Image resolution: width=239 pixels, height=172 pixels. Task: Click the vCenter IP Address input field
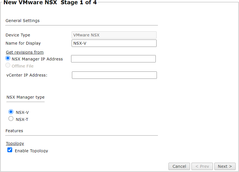pyautogui.click(x=114, y=75)
